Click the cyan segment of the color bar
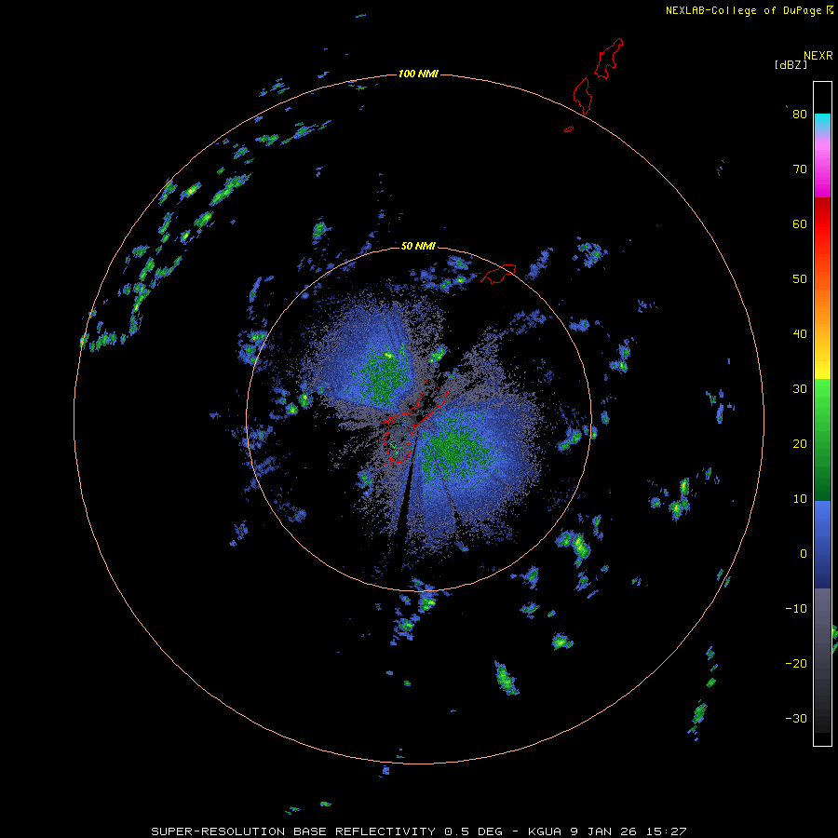 [x=822, y=122]
